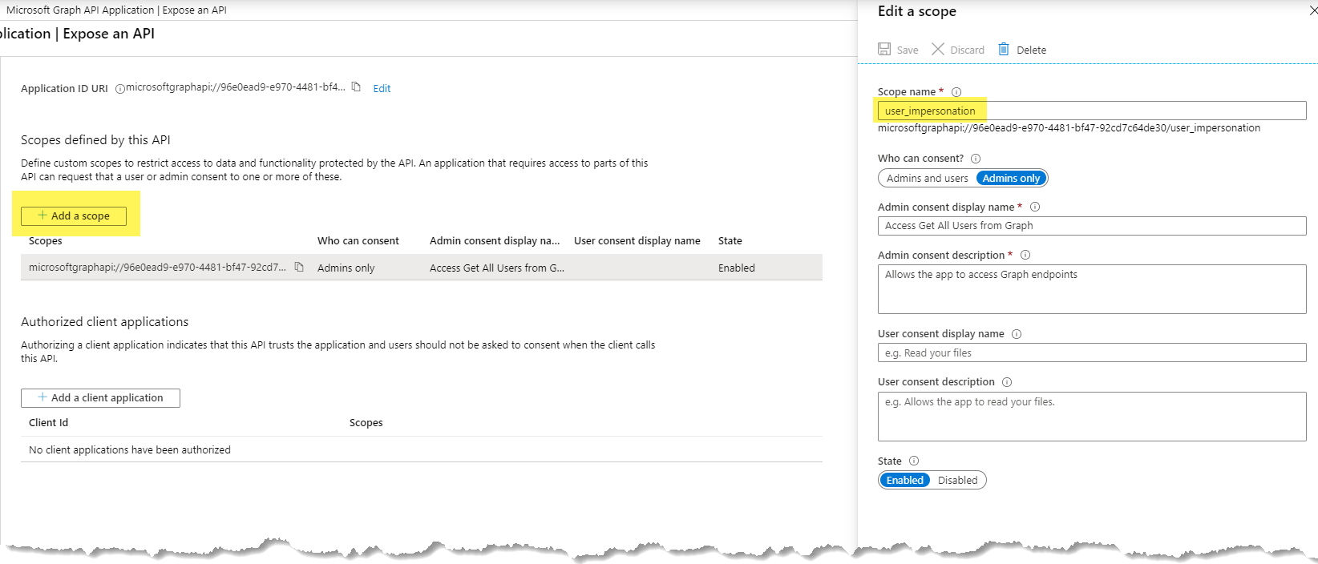Viewport: 1318px width, 564px height.
Task: Focus the User consent description textarea
Action: pyautogui.click(x=1092, y=417)
